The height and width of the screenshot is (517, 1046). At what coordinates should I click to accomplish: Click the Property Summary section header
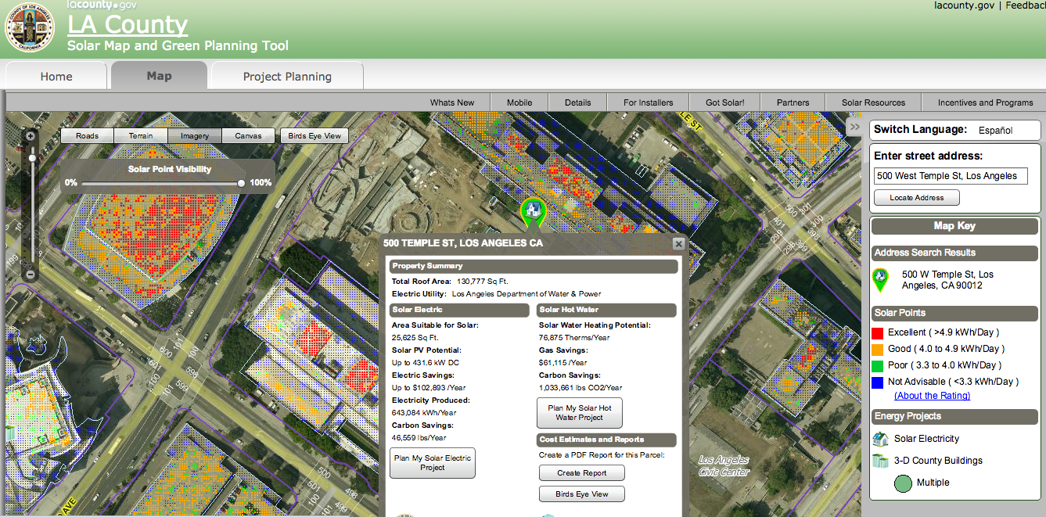(534, 267)
